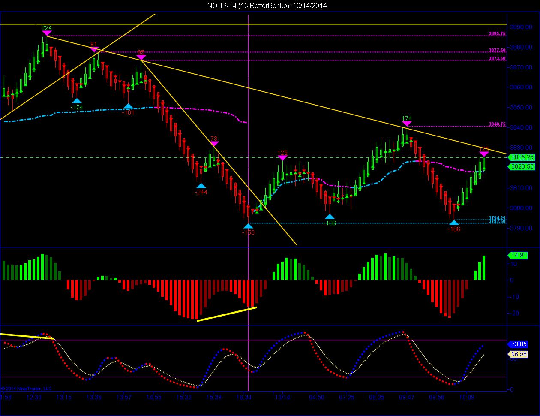This screenshot has height=416, width=540.
Task: Click the 13:36 time axis label
Action: click(94, 398)
